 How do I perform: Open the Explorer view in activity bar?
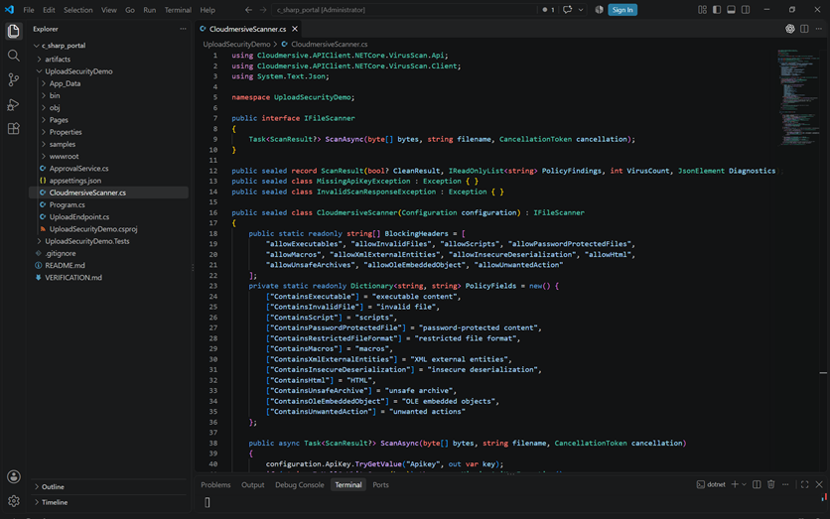[14, 31]
